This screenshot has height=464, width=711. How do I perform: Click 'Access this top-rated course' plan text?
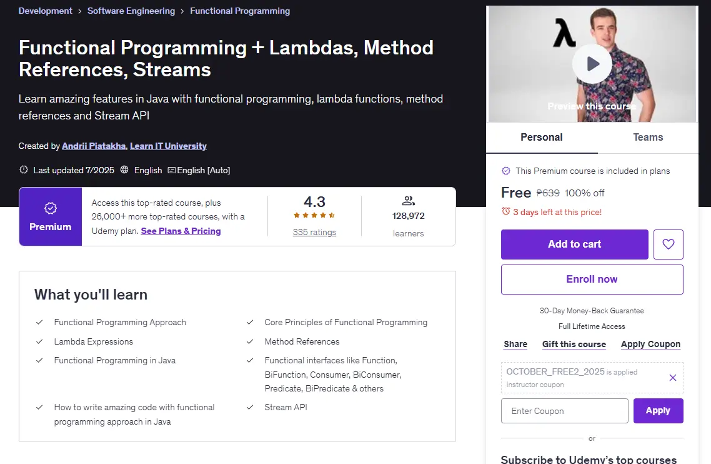[x=168, y=216]
